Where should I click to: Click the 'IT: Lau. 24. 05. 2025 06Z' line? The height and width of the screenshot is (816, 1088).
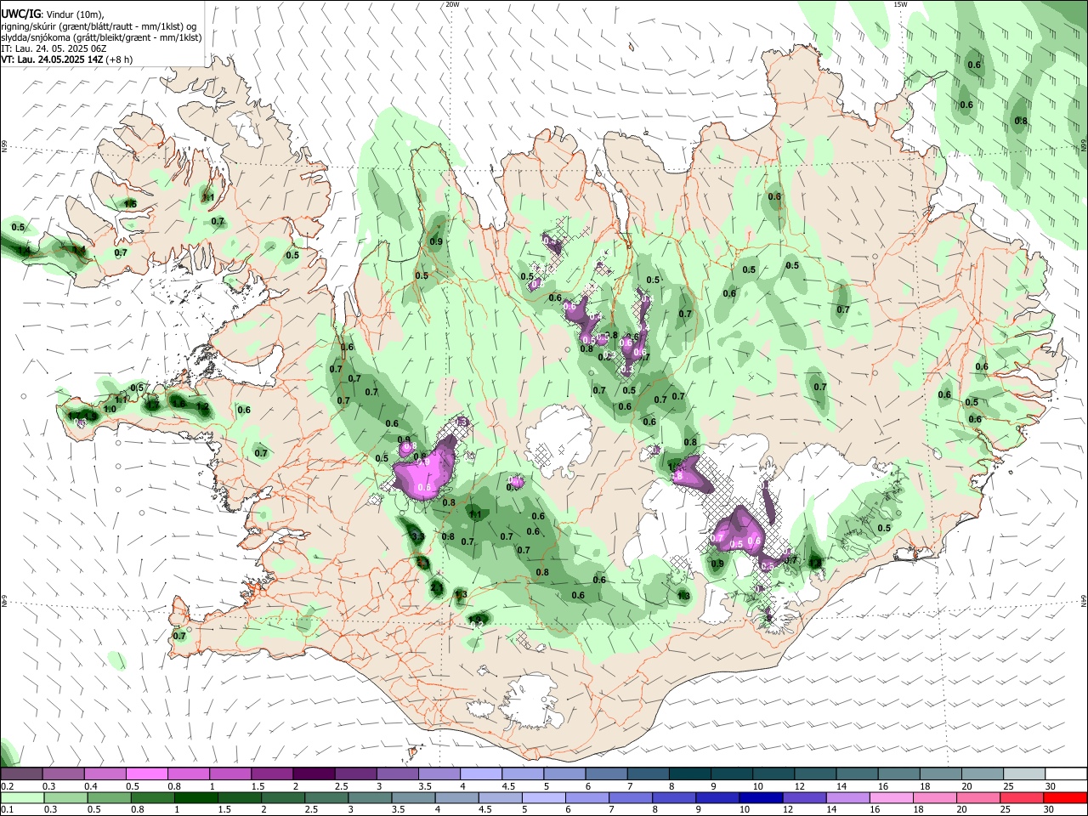point(54,49)
